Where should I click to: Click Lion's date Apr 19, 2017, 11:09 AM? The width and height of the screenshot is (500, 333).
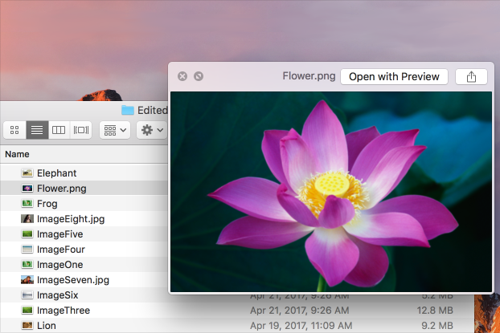coord(301,326)
